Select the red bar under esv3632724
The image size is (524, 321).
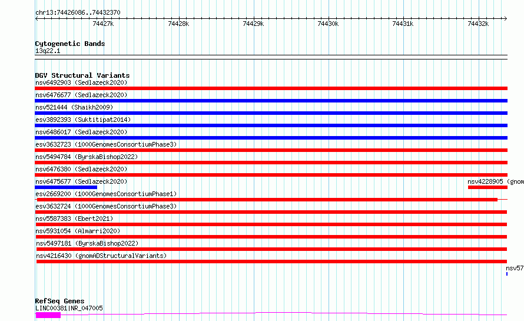pyautogui.click(x=271, y=212)
